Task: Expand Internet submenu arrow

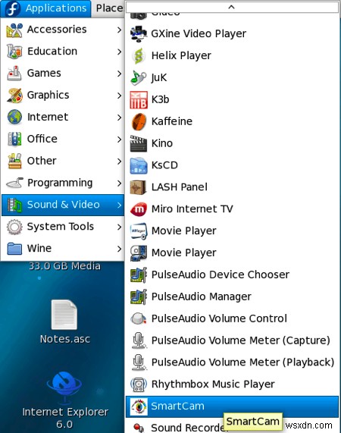Action: tap(119, 117)
